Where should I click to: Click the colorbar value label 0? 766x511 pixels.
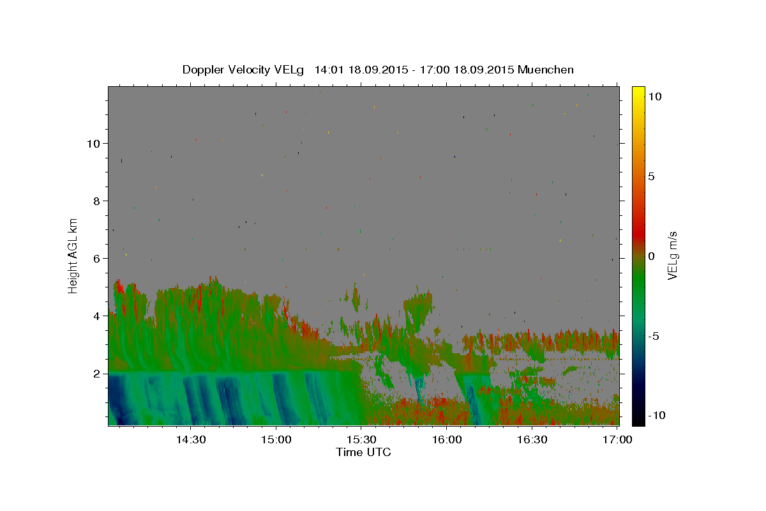(651, 256)
